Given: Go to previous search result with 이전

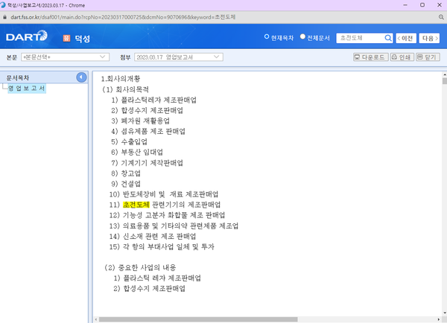Looking at the screenshot, I should 405,38.
